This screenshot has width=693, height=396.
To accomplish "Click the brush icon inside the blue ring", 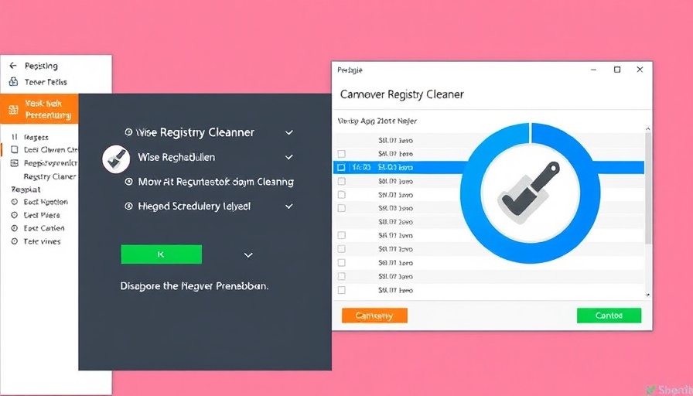I will click(x=529, y=193).
